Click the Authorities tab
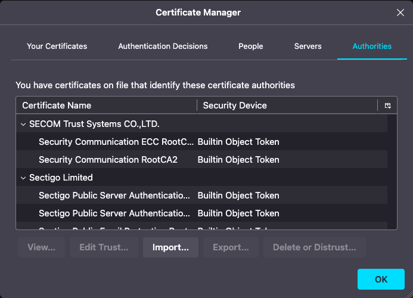Screen dimensions: 413x298 tap(372, 46)
